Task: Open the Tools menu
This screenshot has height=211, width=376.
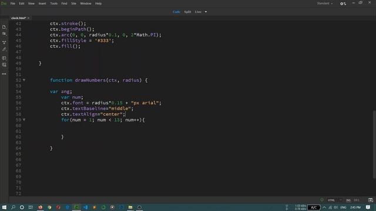Action: [53, 4]
